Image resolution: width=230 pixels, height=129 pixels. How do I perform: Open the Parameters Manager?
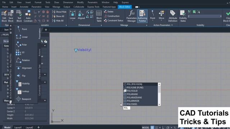pos(132,16)
